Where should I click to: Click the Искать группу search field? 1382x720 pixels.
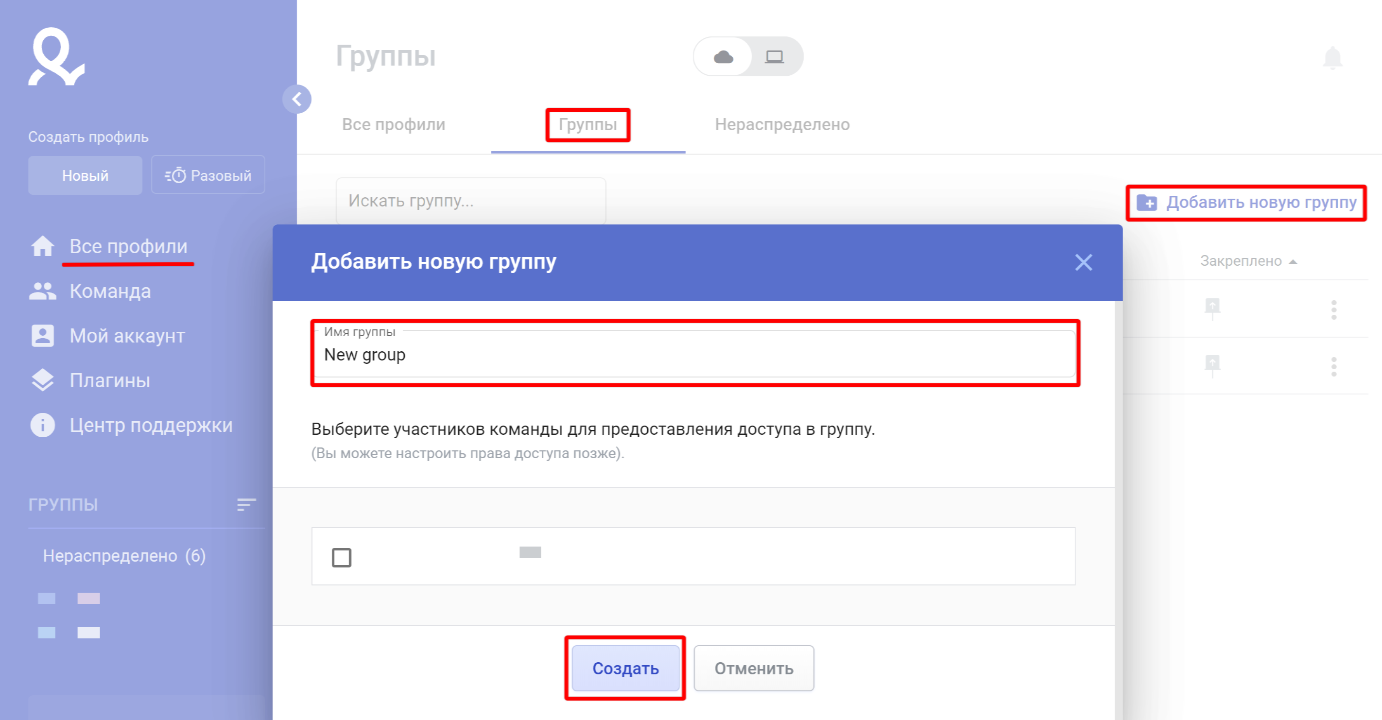pos(470,201)
